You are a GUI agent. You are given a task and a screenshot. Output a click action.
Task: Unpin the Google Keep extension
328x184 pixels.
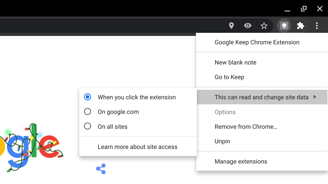coord(262,141)
